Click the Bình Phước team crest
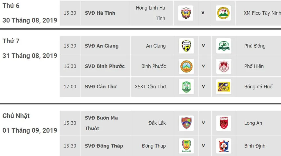This screenshot has width=281, height=156. (x=186, y=66)
